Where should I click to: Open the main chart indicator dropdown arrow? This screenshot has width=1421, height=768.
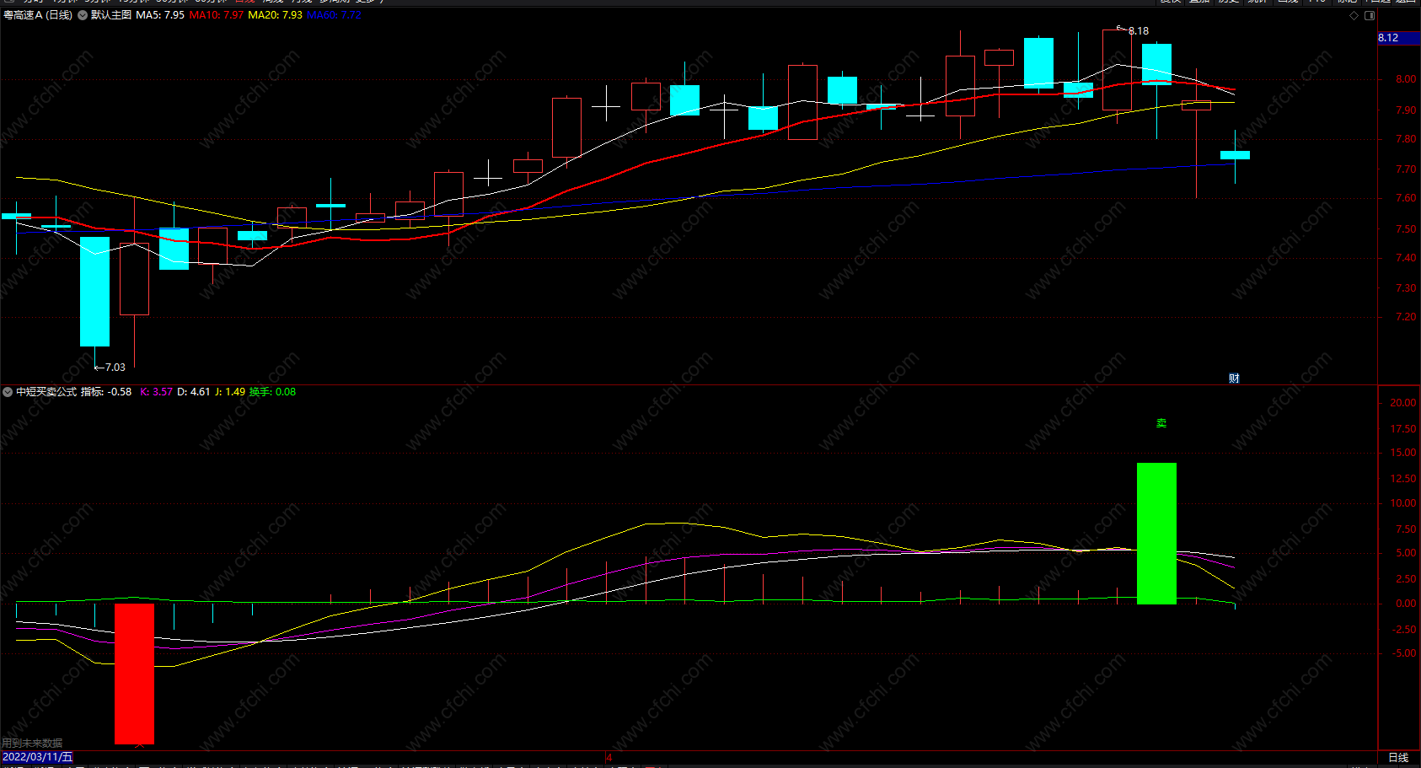pyautogui.click(x=83, y=15)
